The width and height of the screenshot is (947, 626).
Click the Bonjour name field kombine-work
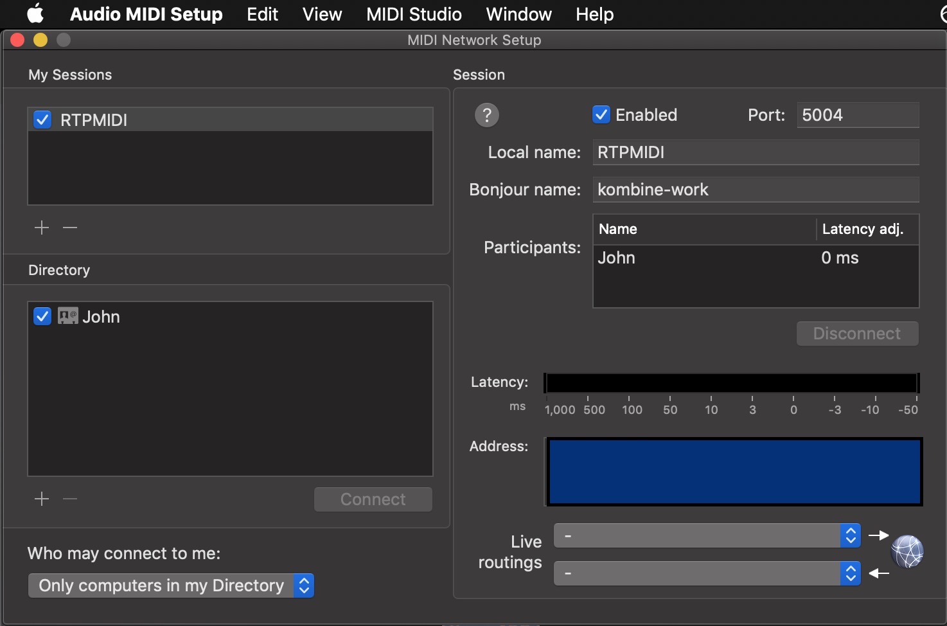756,190
